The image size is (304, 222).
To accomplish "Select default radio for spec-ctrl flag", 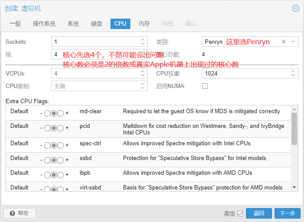I will (x=54, y=146).
